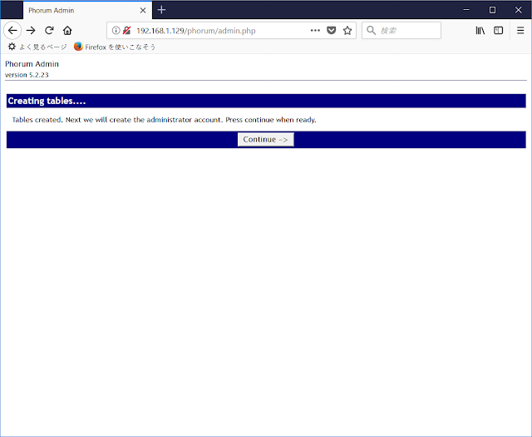This screenshot has height=437, width=532.
Task: Open the Firefox home page icon
Action: pos(67,31)
